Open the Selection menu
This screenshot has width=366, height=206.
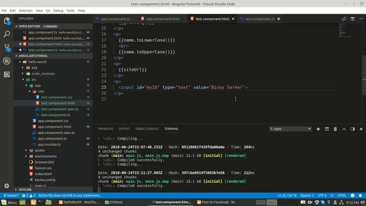pos(26,10)
